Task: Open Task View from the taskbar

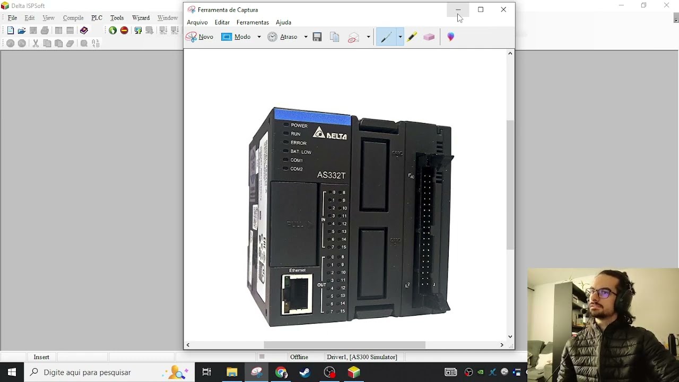Action: 207,372
